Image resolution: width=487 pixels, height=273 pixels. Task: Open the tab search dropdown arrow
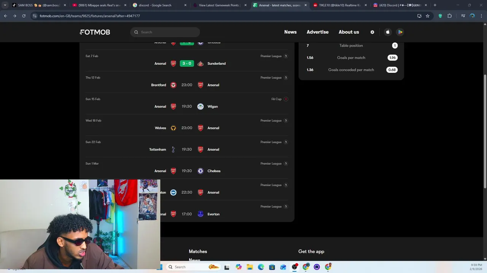[5, 5]
